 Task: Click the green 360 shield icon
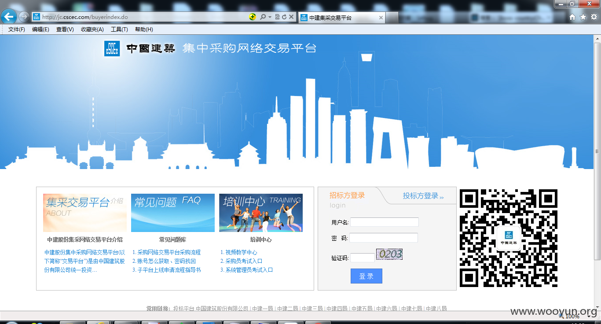pyautogui.click(x=253, y=17)
